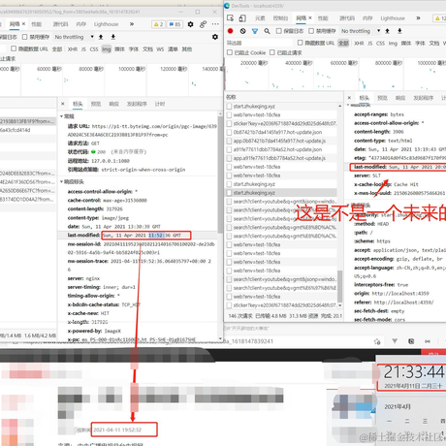
Task: Check 隐藏数据 URL in left DevTools
Action: click(x=14, y=48)
